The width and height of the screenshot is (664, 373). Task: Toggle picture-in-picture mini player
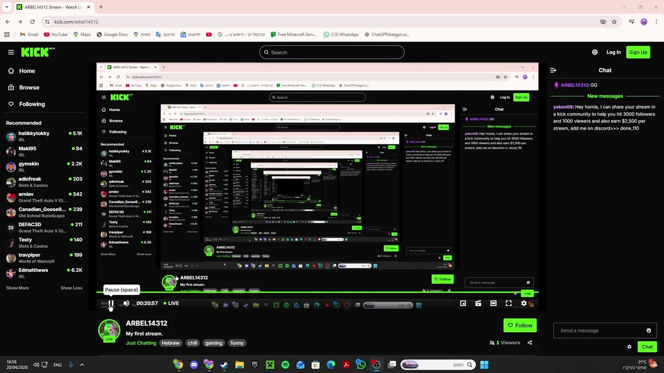[463, 304]
